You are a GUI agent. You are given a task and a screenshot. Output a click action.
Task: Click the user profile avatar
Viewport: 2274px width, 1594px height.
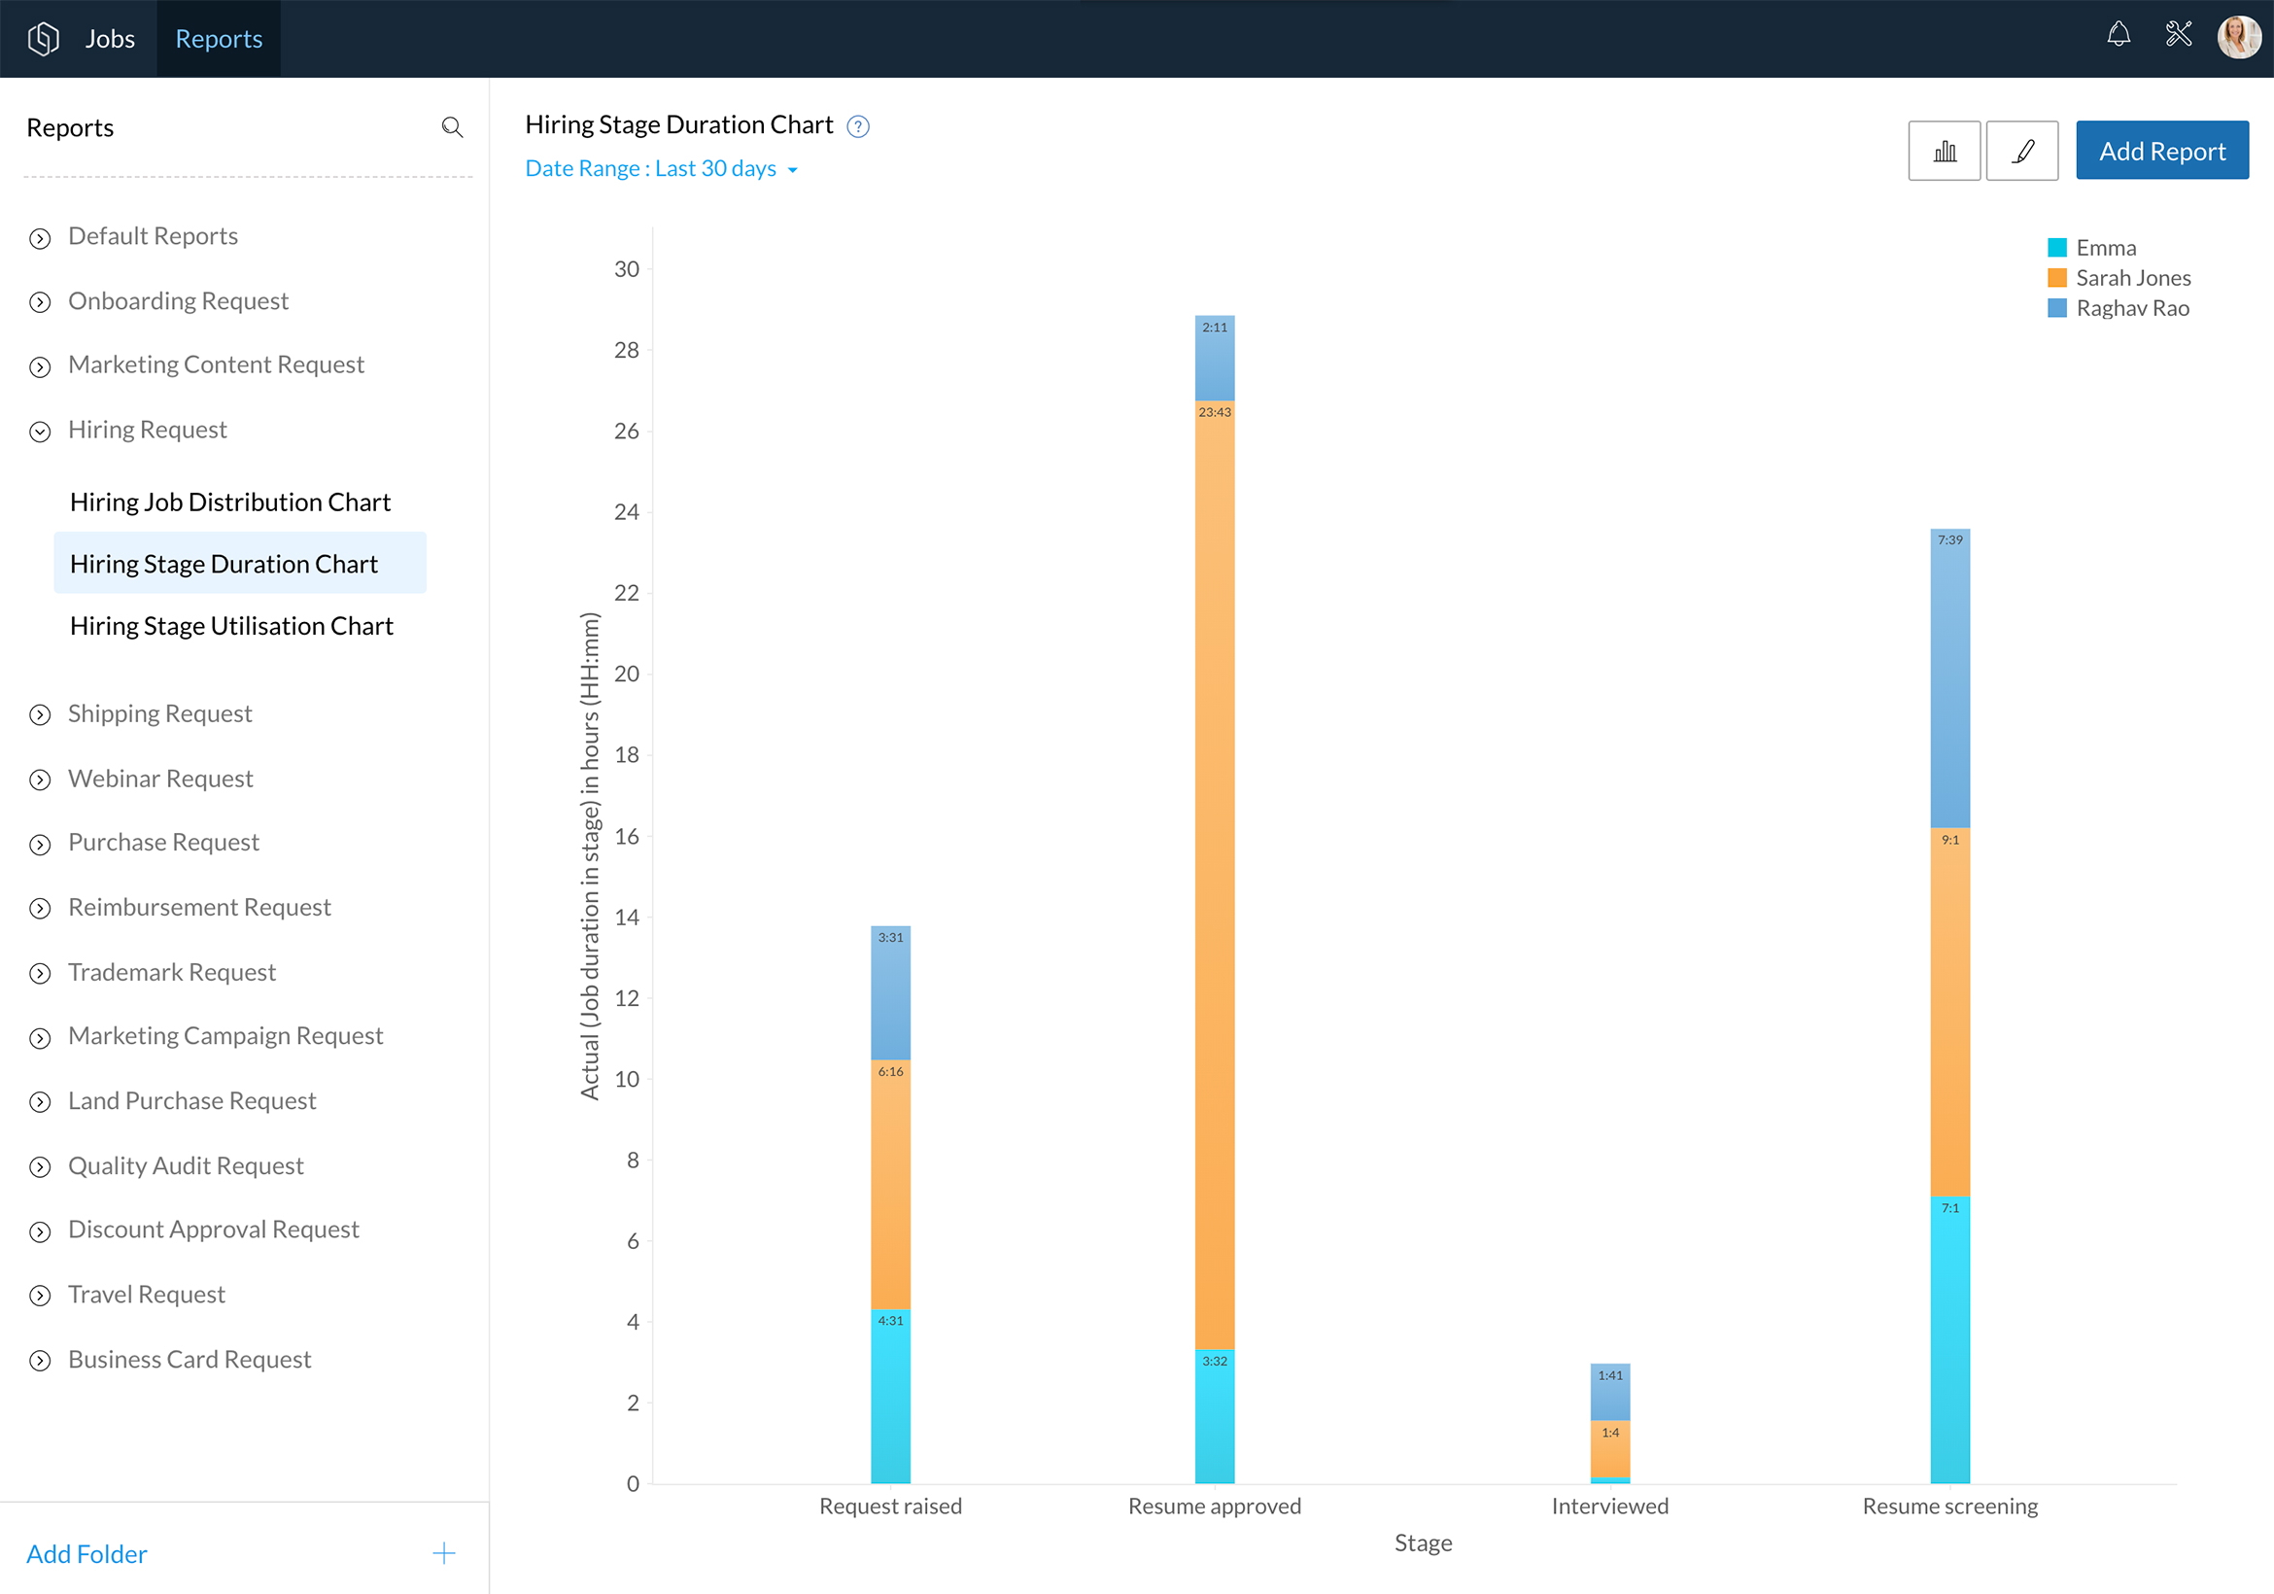pos(2237,38)
